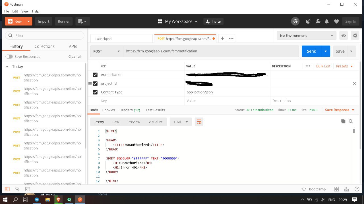Search inside the response body icon
Viewport: 364px width, 204px height.
(x=351, y=121)
